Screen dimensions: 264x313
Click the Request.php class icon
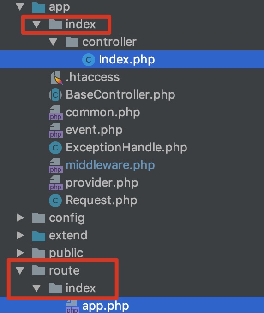pos(55,200)
